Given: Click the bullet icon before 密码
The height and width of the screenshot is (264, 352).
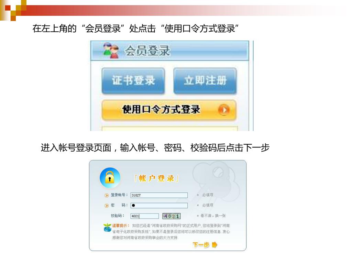Looking at the screenshot, I should (x=107, y=206).
